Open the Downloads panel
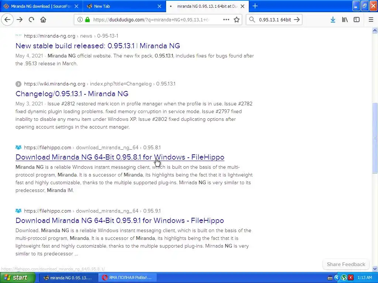Image resolution: width=378 pixels, height=283 pixels. tap(333, 20)
